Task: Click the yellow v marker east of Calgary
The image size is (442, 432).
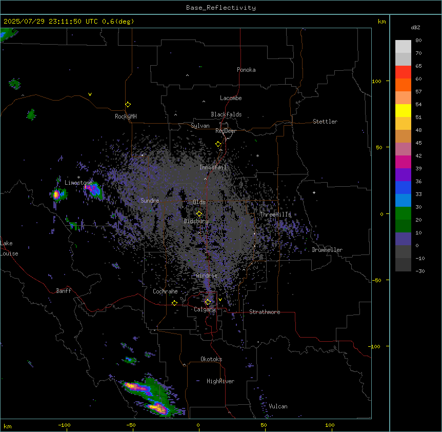Action: click(220, 300)
